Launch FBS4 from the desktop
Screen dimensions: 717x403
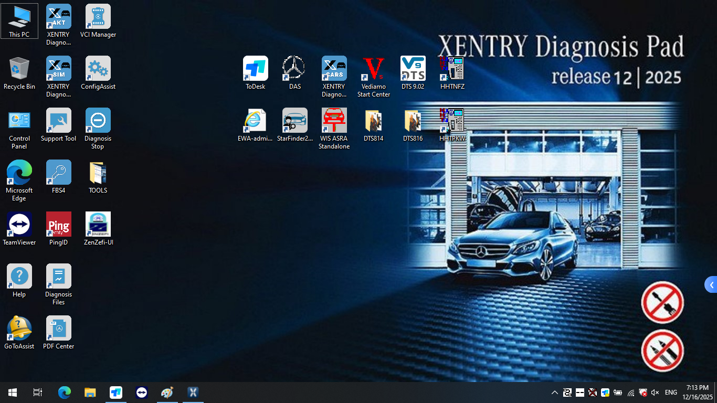[x=58, y=172]
